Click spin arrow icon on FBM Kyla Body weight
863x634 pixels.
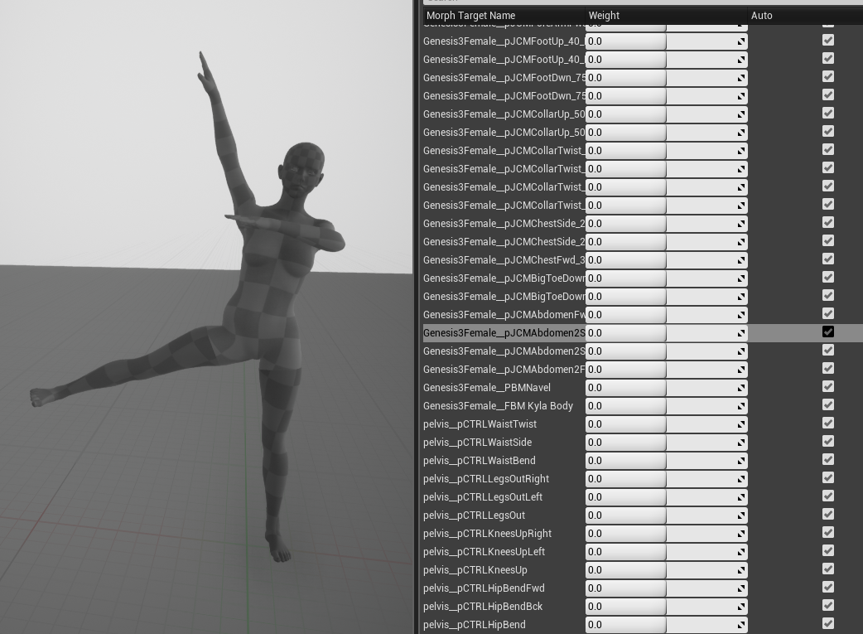(741, 406)
